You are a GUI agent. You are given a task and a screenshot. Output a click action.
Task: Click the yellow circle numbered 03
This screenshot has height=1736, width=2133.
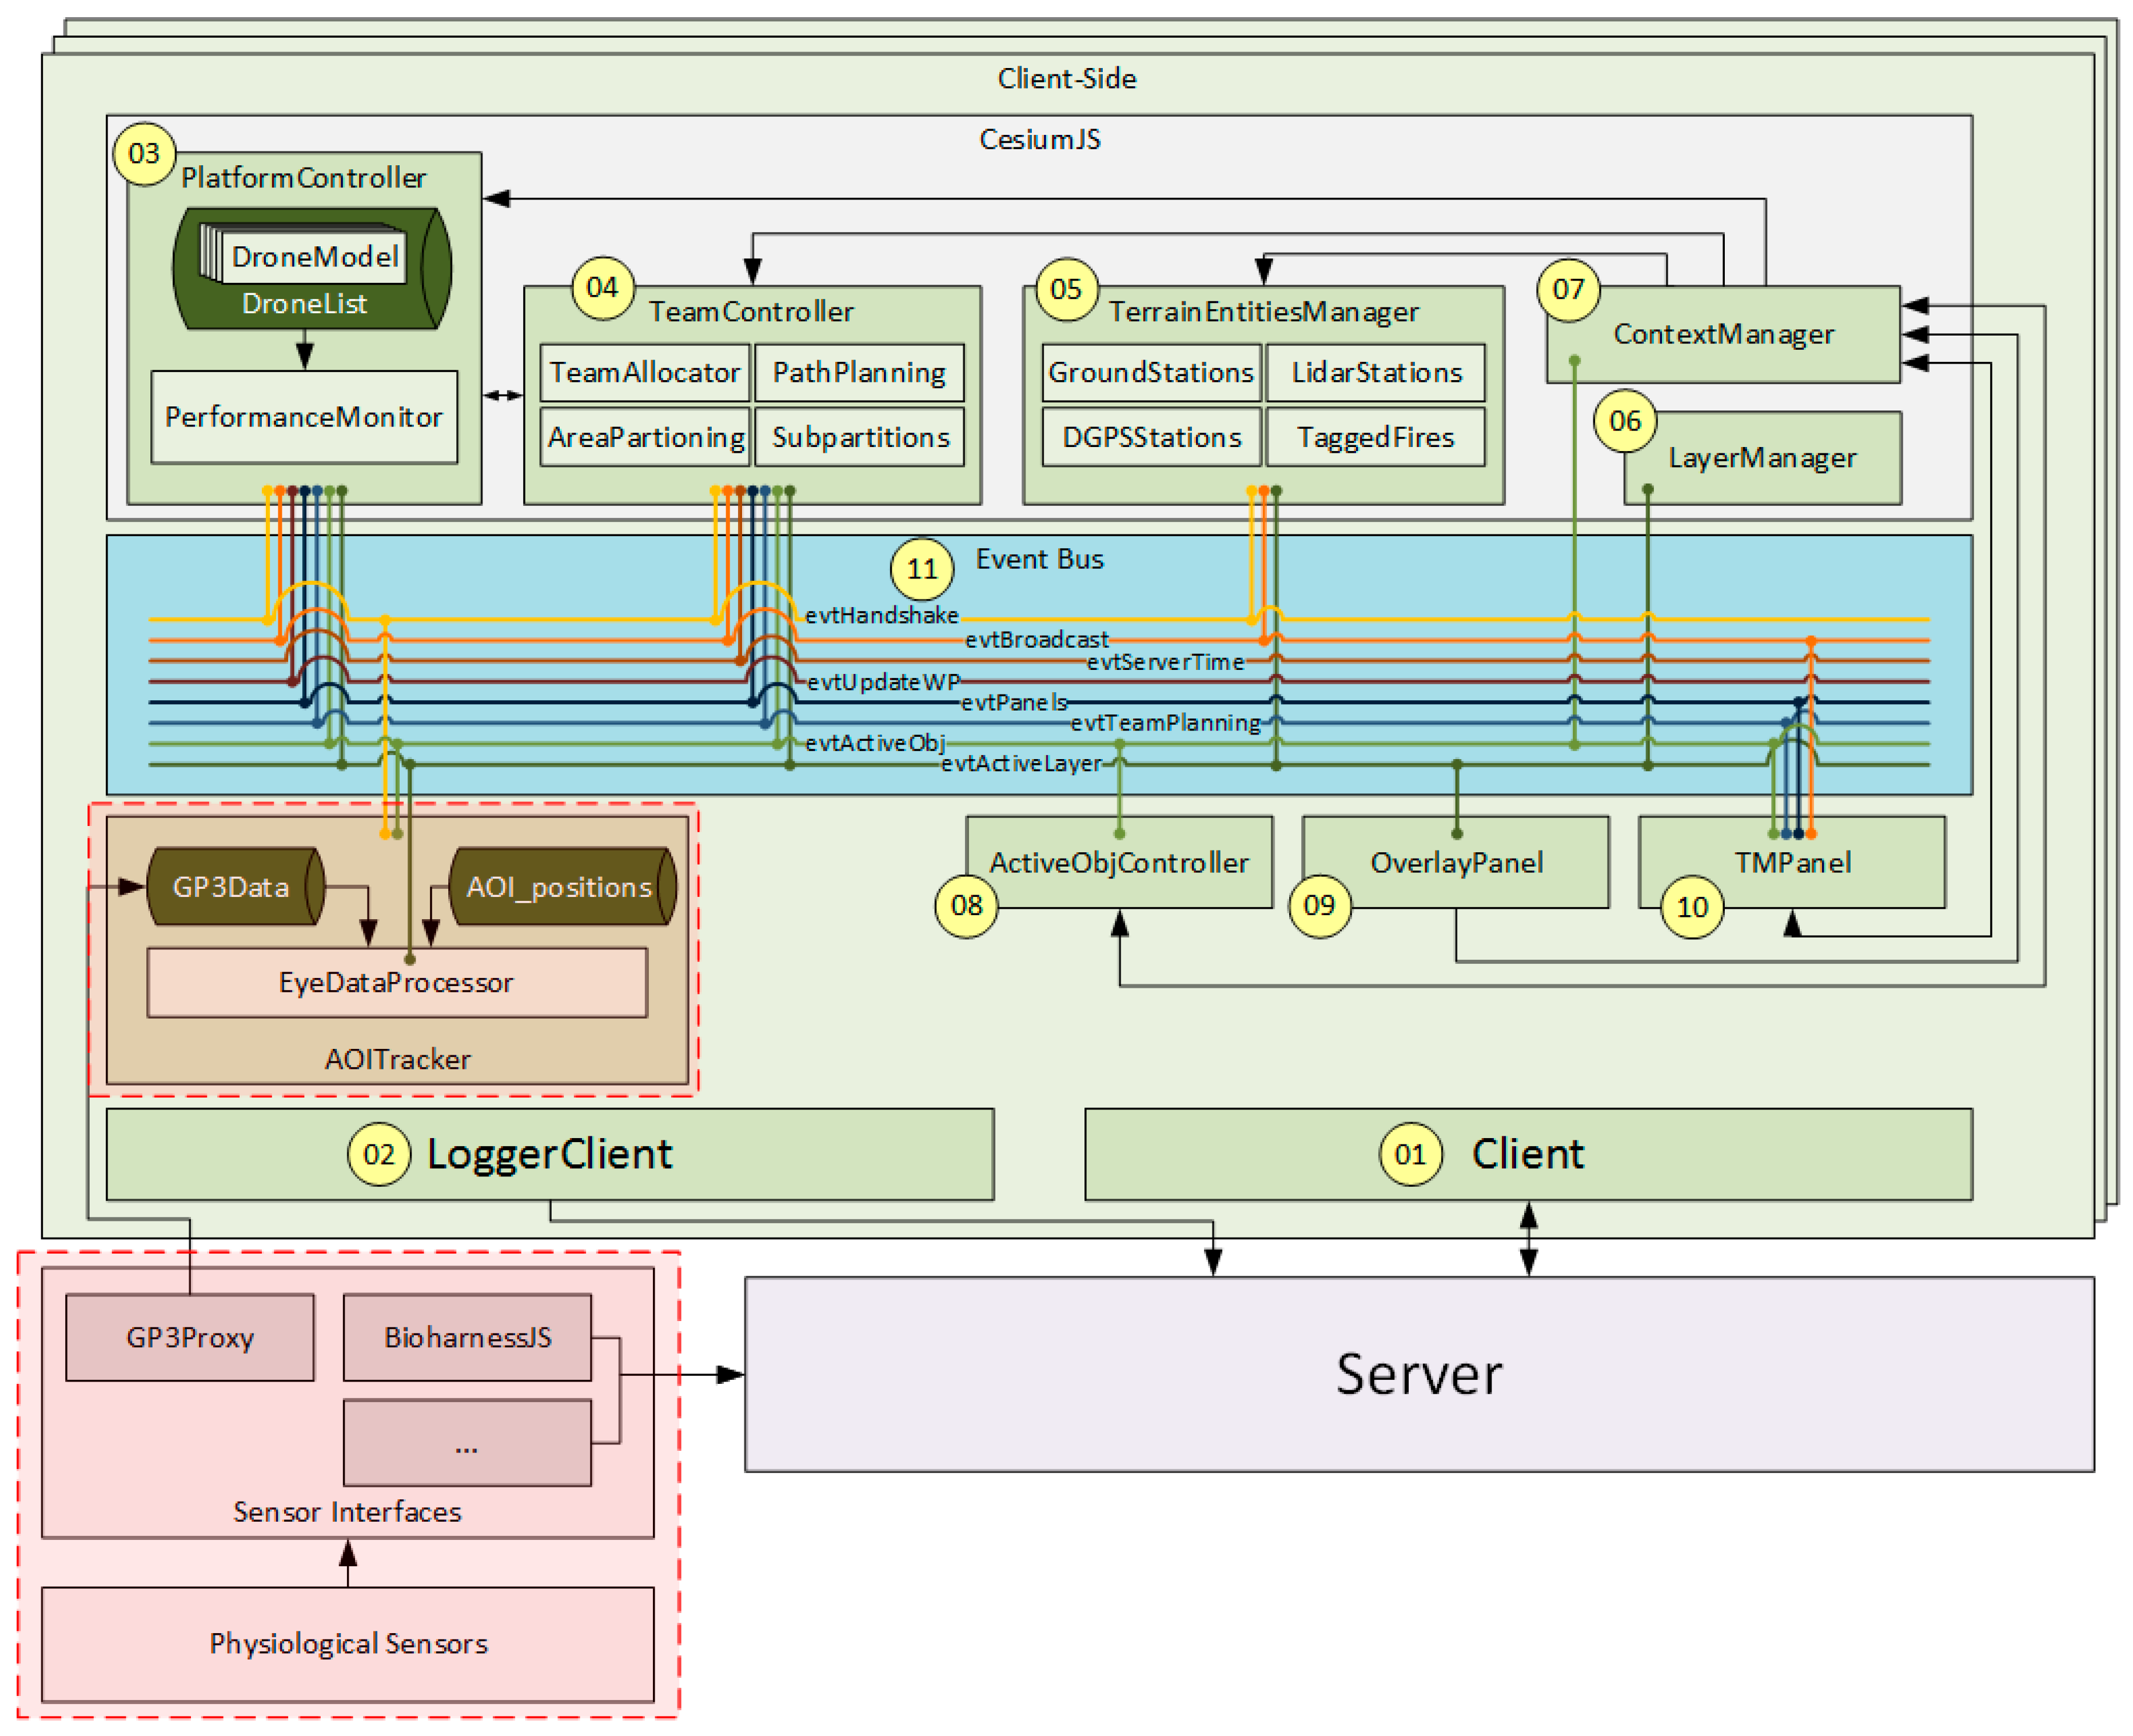[144, 154]
